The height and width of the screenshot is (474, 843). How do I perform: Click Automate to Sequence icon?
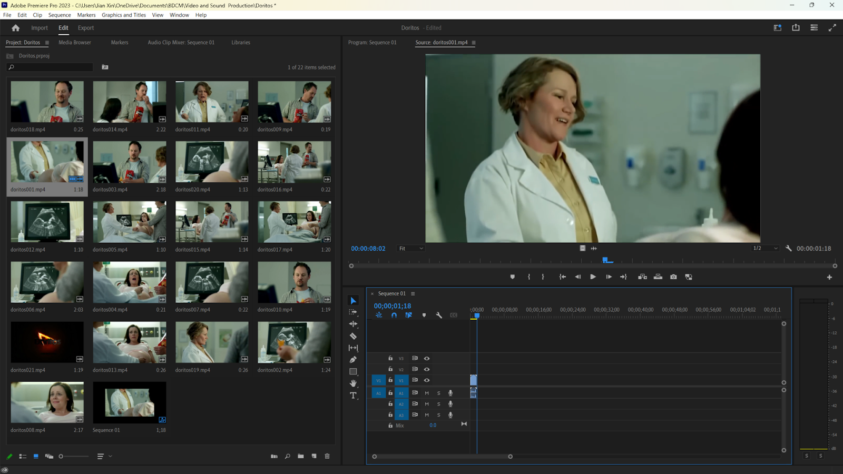pyautogui.click(x=274, y=456)
